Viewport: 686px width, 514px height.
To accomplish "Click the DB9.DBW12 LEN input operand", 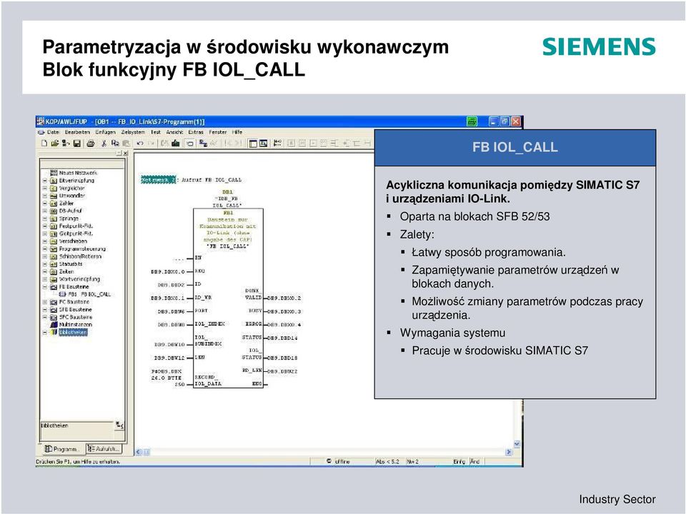I will [169, 358].
